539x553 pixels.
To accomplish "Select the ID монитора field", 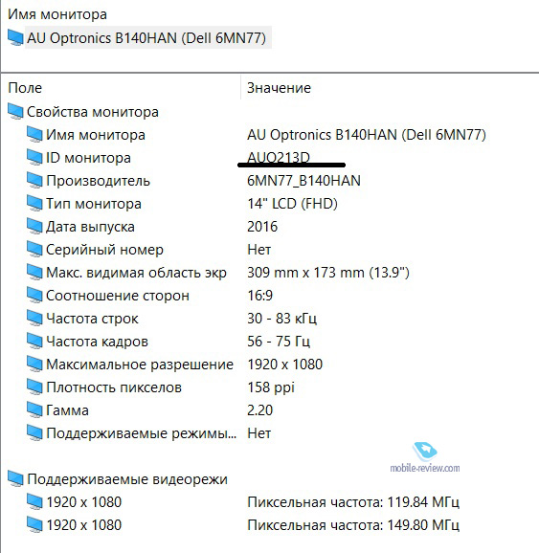I will [88, 158].
